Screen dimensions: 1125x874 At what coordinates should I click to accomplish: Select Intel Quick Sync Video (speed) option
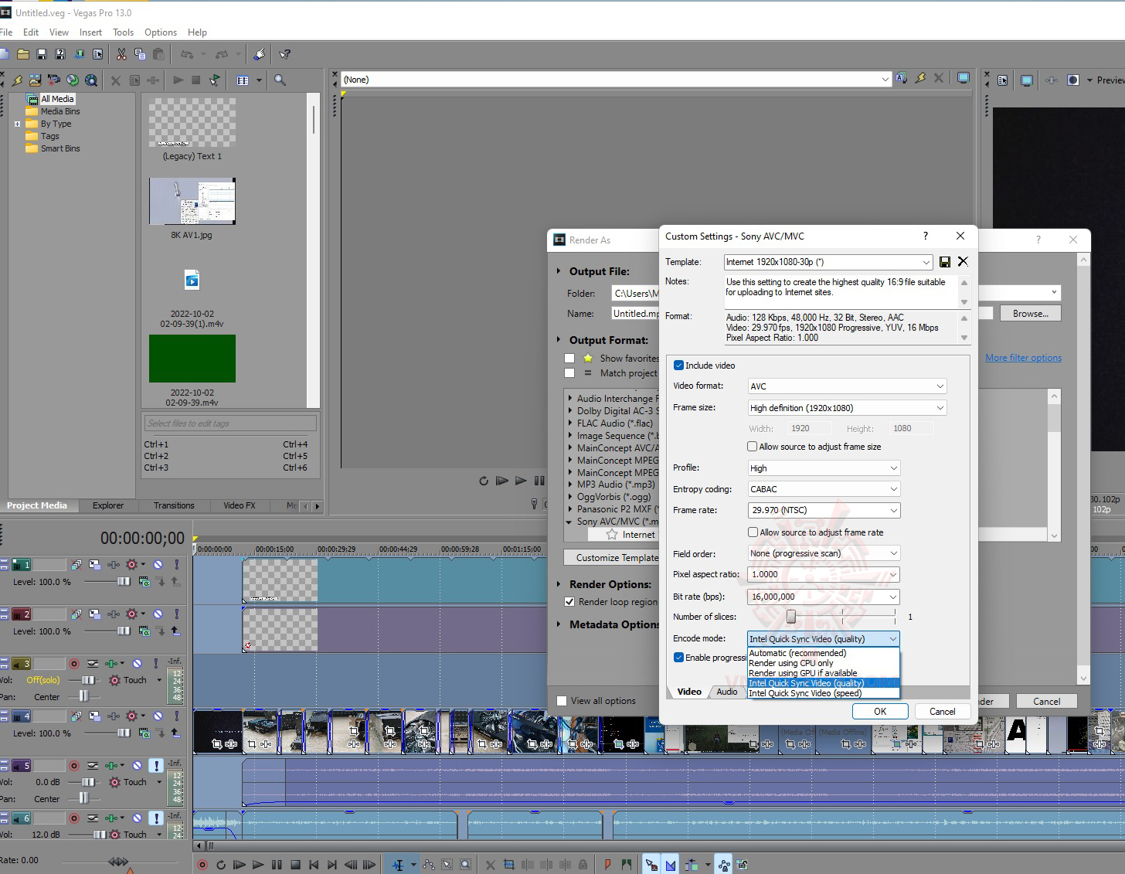pos(824,693)
